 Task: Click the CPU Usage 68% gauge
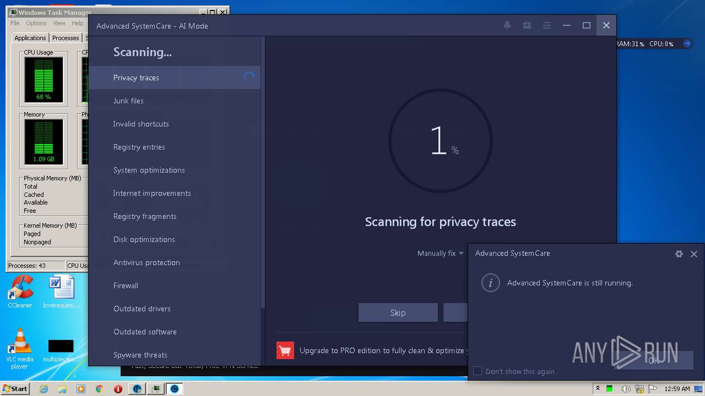click(44, 80)
